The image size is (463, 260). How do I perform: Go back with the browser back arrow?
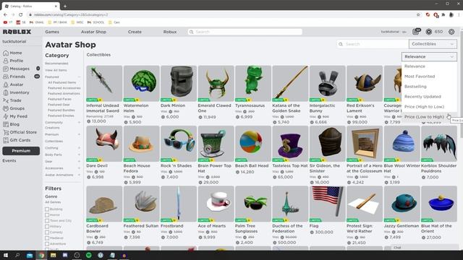pos(5,14)
